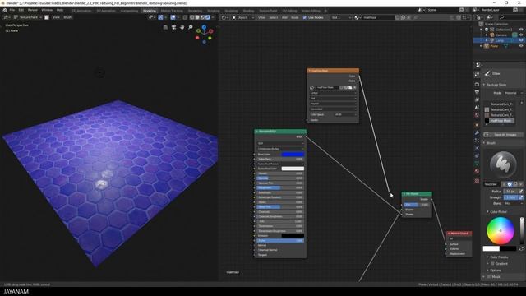
Task: Toggle pressure sensitivity for brush Radius
Action: tap(520, 192)
